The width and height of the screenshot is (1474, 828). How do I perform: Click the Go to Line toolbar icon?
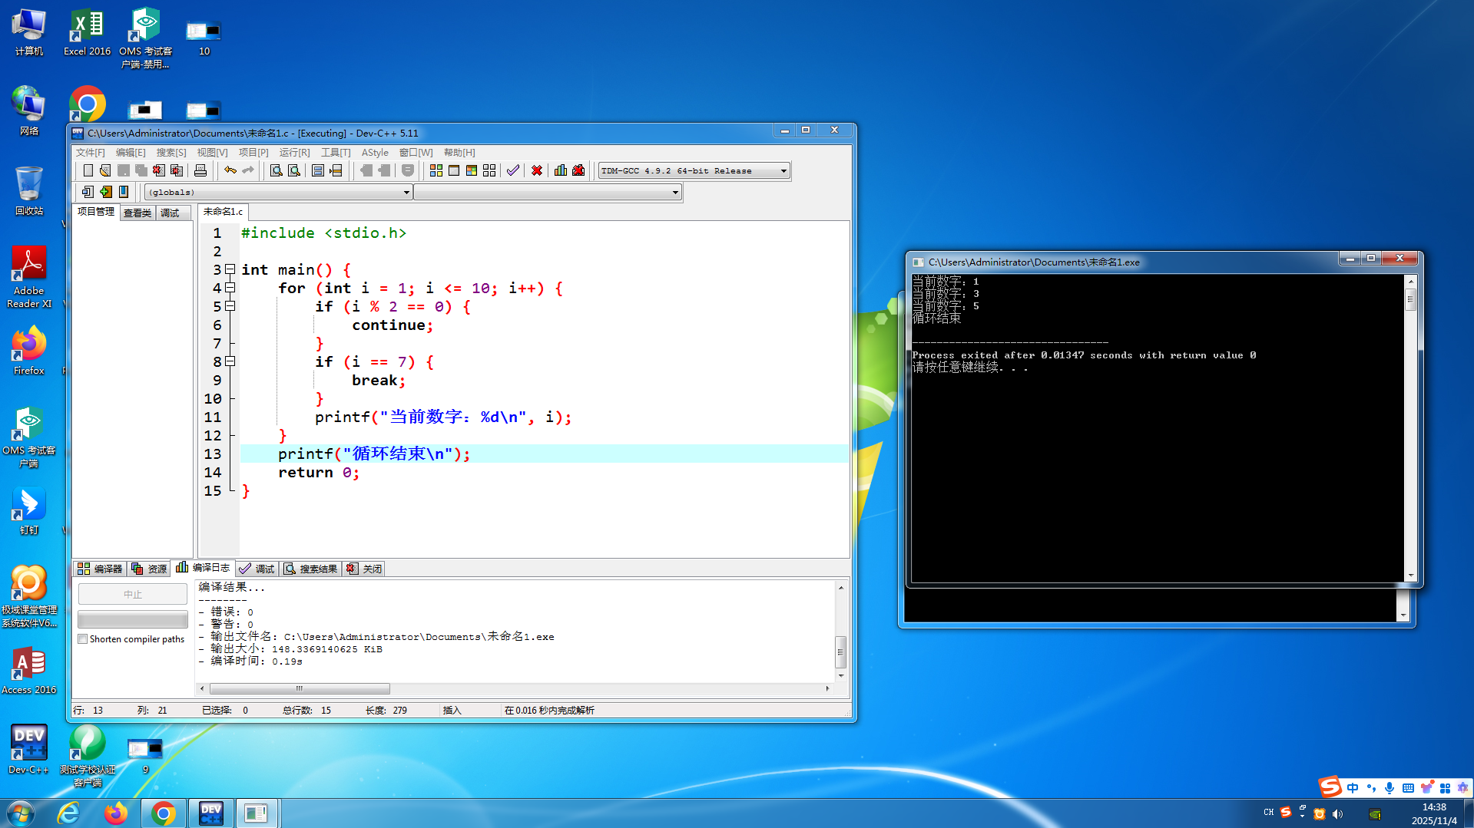pos(336,170)
